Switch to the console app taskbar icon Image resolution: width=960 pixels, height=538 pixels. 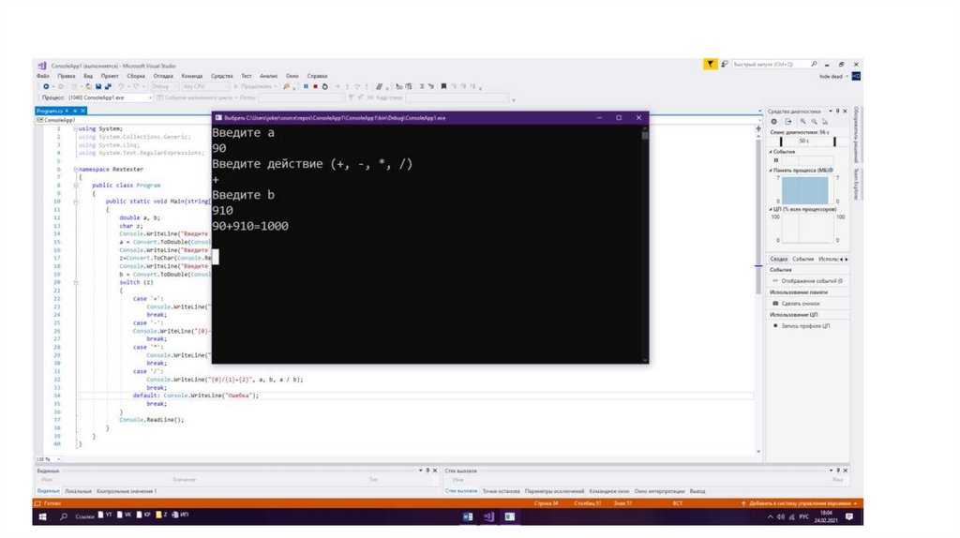[509, 516]
